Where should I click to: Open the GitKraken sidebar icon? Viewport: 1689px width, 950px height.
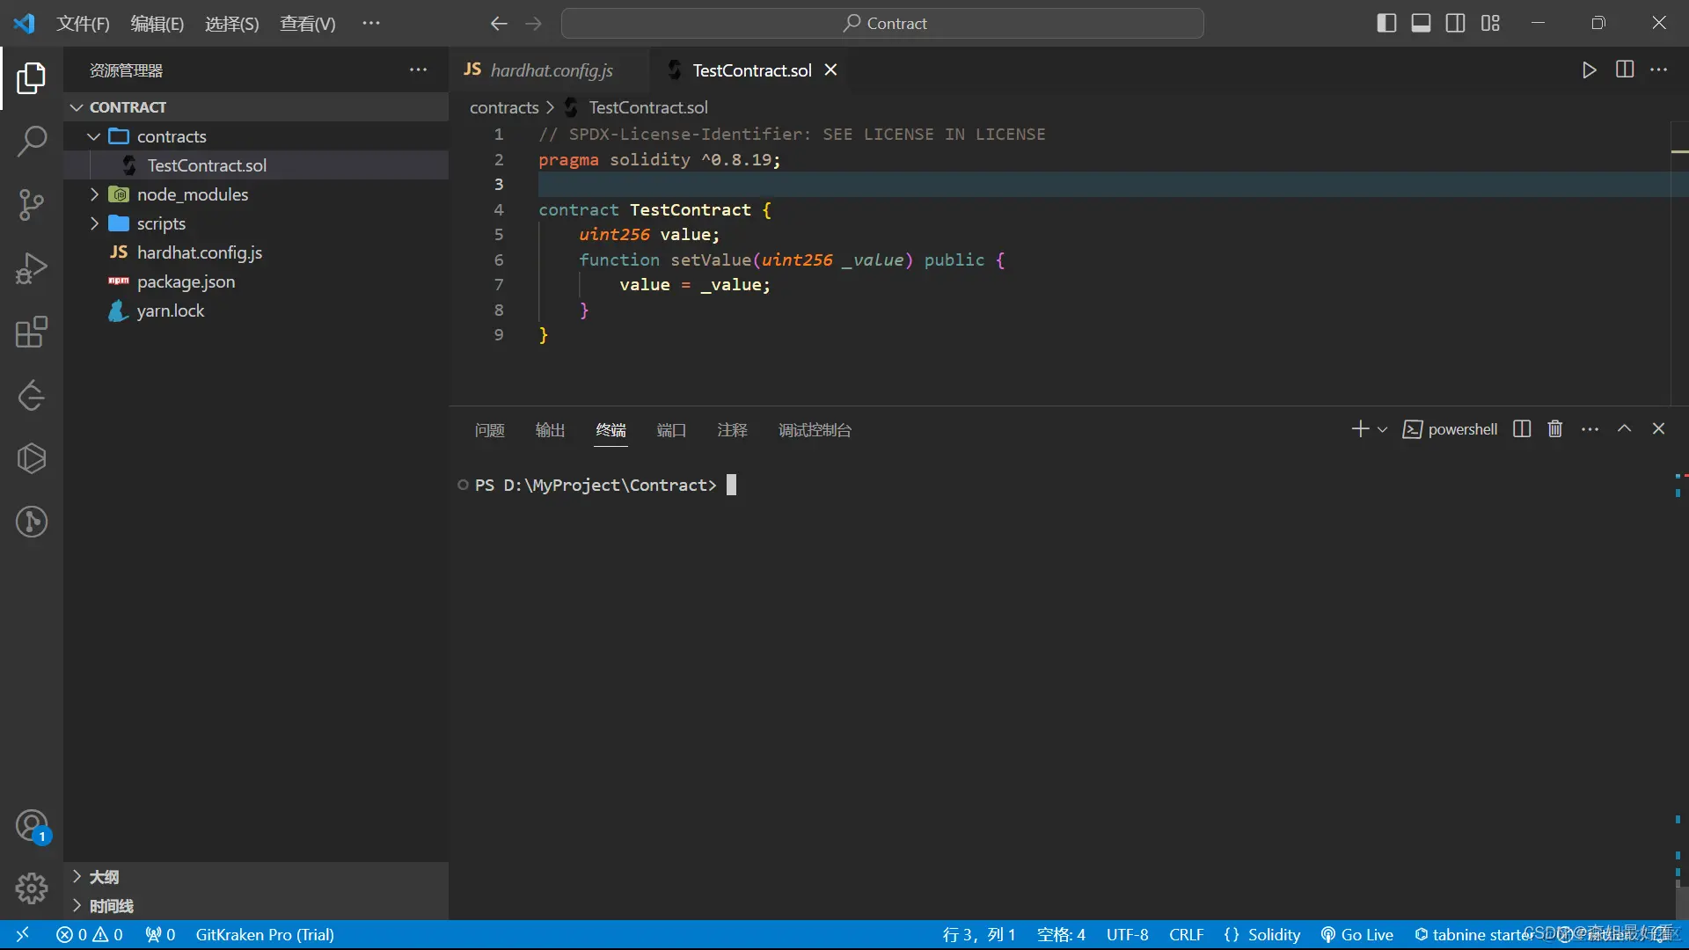(x=32, y=522)
